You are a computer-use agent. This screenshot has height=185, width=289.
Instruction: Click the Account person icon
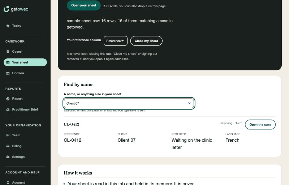point(8,182)
